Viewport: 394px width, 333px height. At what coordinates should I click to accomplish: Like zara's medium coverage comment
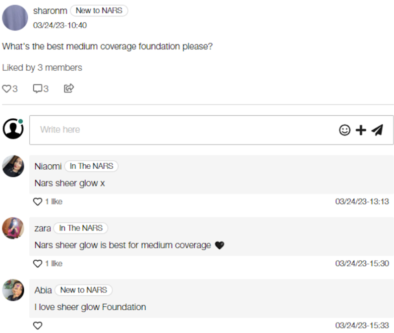(38, 263)
